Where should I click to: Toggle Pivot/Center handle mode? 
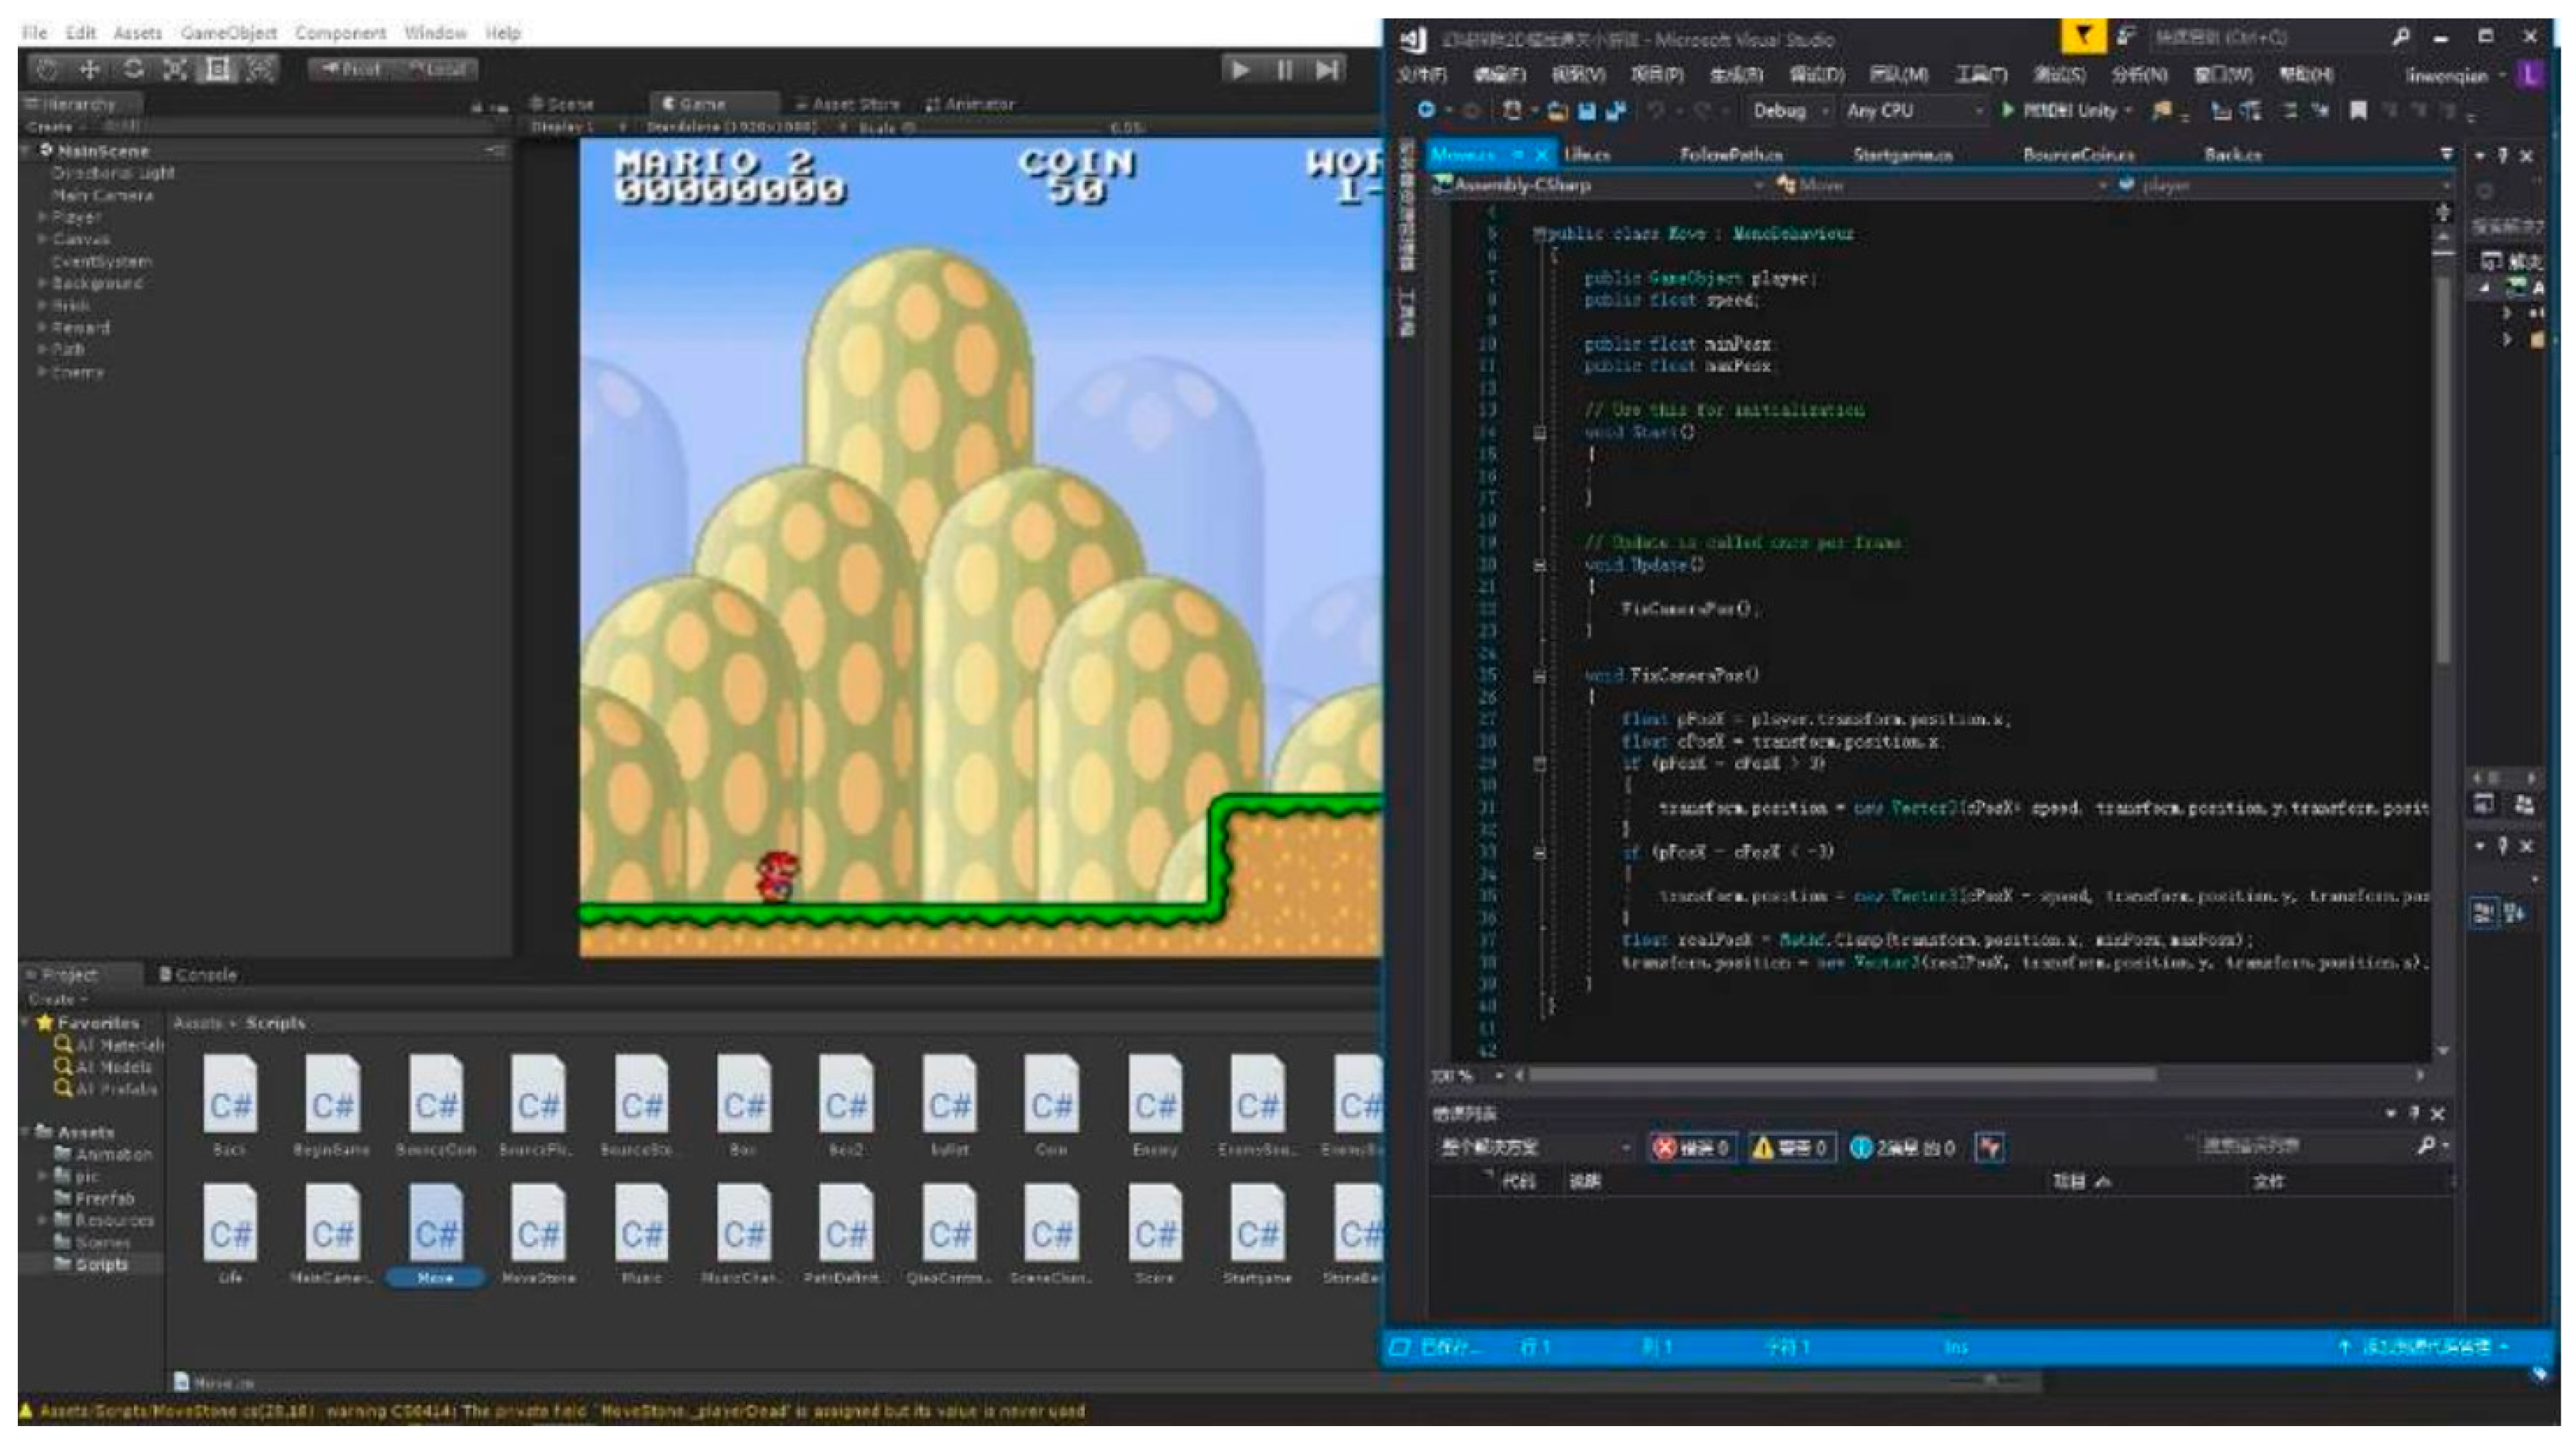pos(351,69)
